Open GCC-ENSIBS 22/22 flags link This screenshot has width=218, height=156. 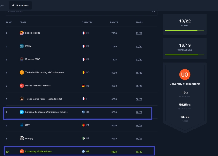pyautogui.click(x=139, y=33)
